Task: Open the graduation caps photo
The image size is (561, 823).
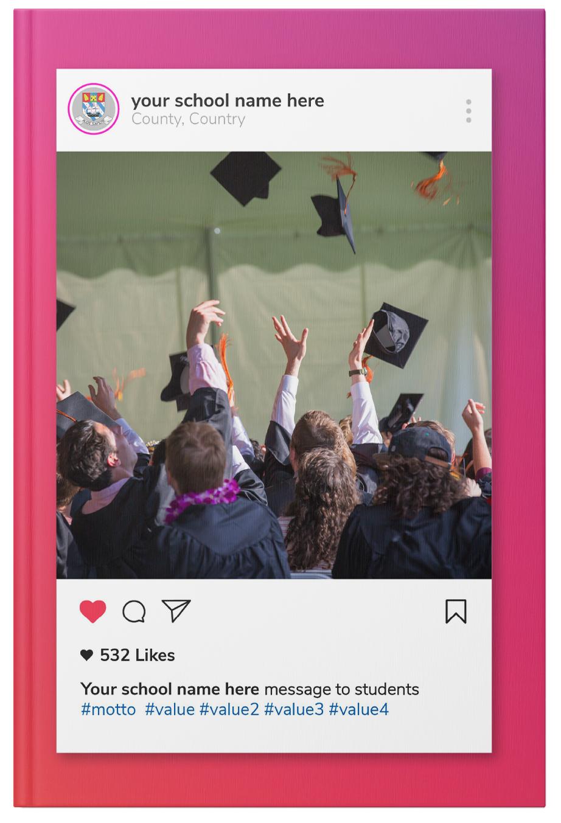Action: point(274,365)
